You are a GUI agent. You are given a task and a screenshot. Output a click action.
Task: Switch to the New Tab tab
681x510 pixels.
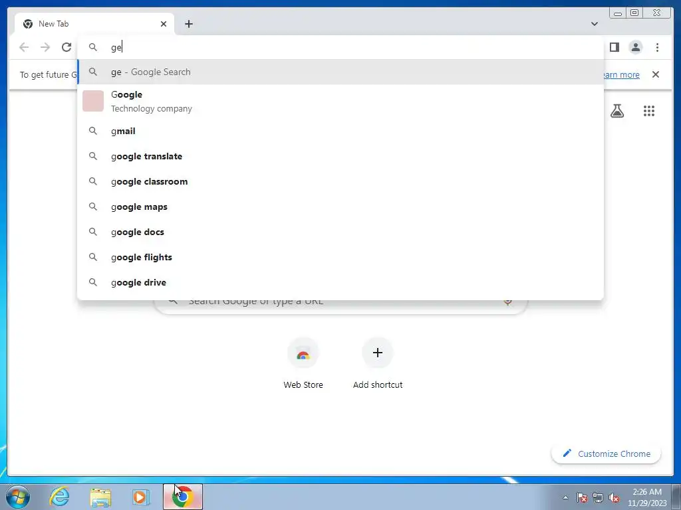[94, 24]
